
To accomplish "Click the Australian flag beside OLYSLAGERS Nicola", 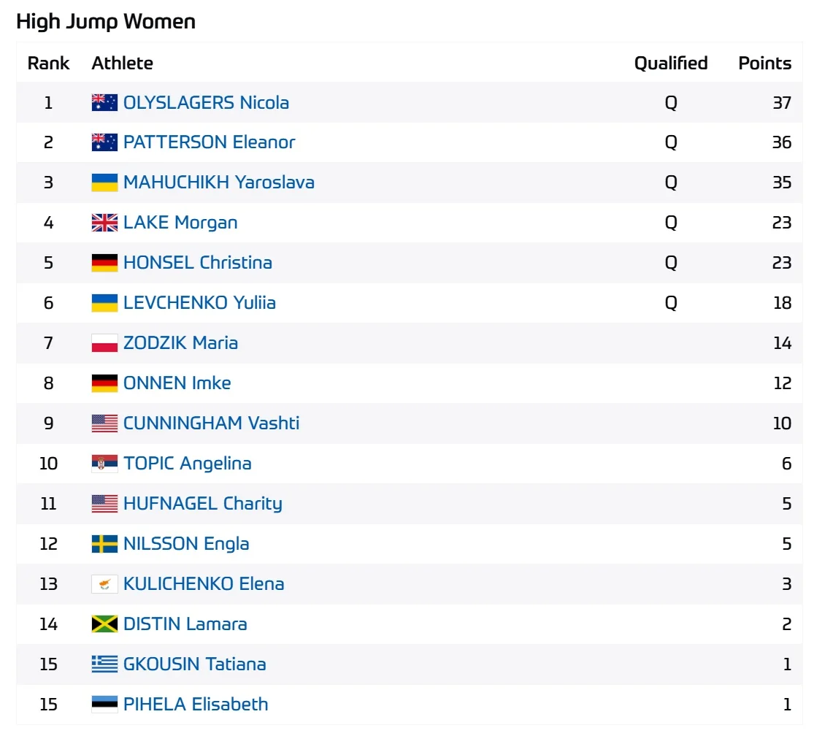I will (104, 103).
